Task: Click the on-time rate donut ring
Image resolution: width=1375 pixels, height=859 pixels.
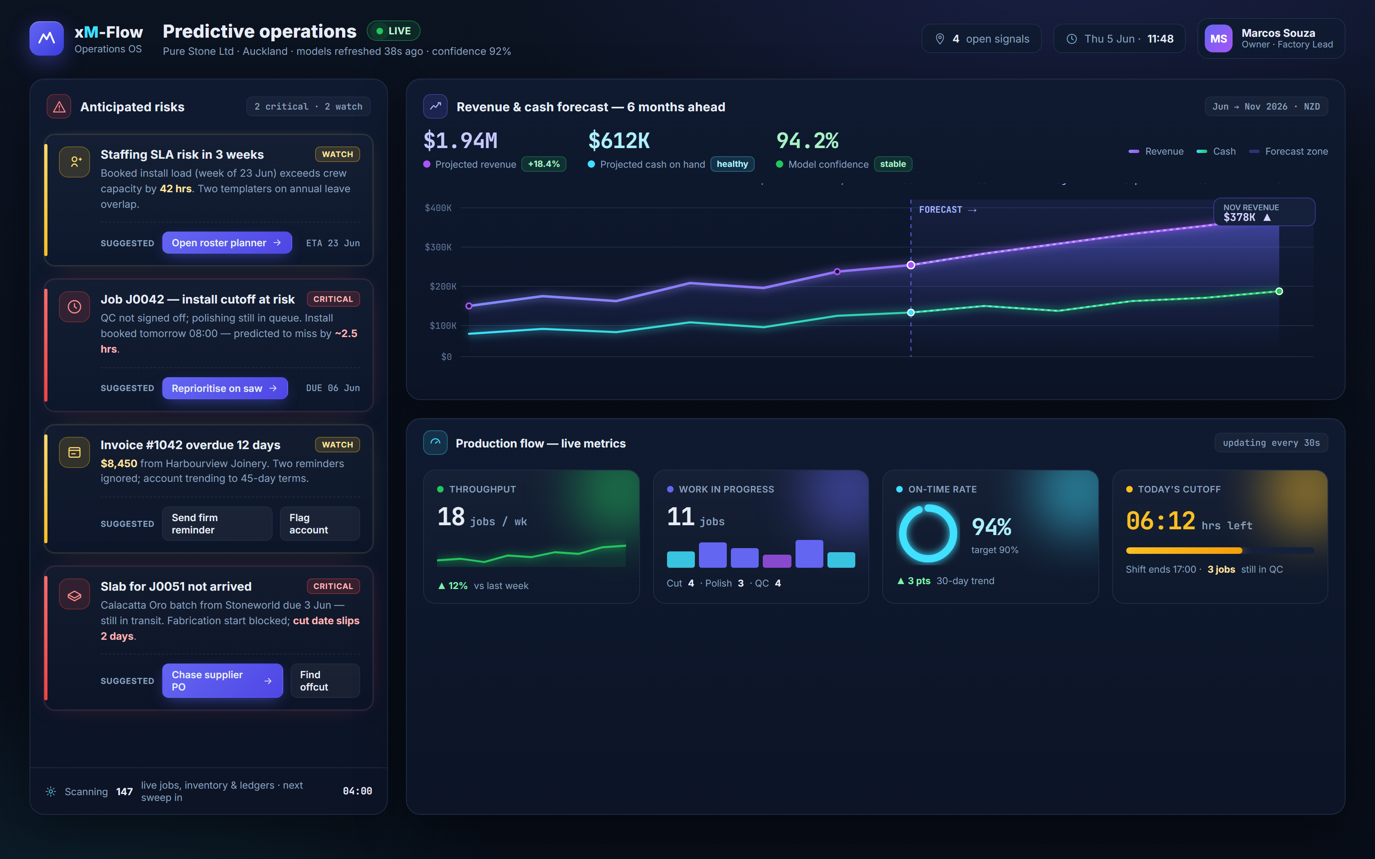Action: tap(928, 533)
